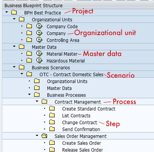Viewport: 154px width, 152px height.
Task: Click the status icon beside Hazardous Material
Action: point(39,61)
